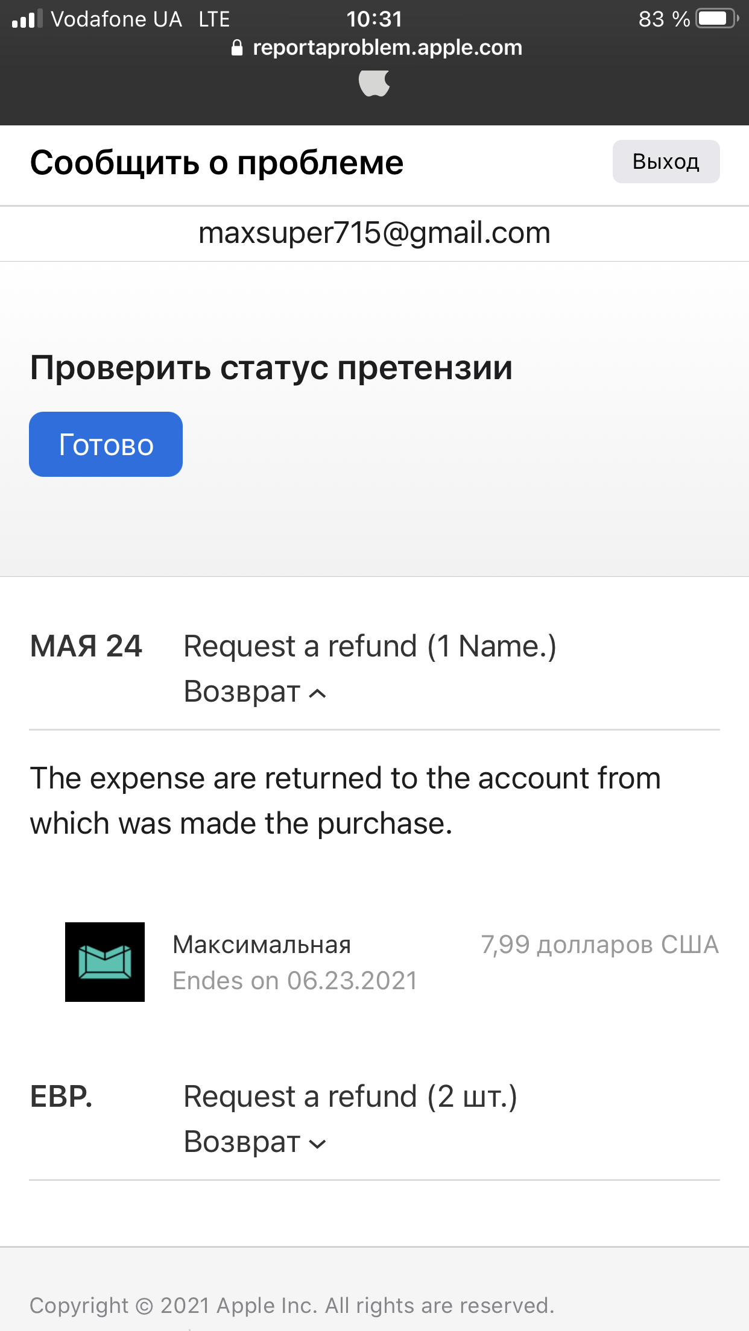
Task: Tap the reportaproblem.apple.com address bar
Action: click(387, 48)
